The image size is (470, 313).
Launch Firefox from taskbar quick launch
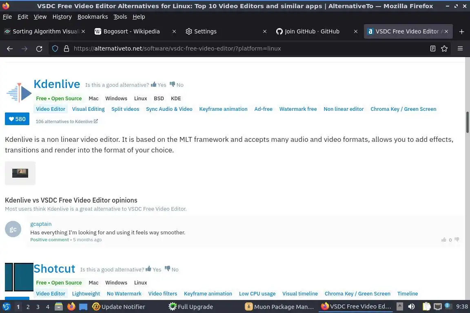click(71, 307)
